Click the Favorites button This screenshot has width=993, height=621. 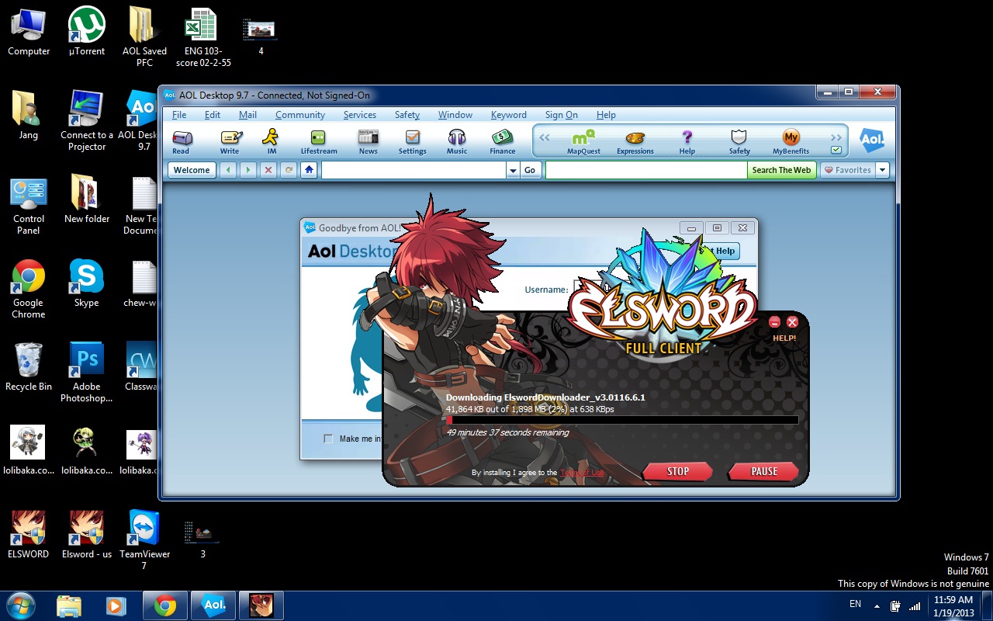click(x=848, y=170)
